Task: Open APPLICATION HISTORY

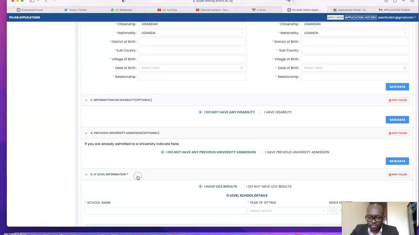Action: point(361,17)
